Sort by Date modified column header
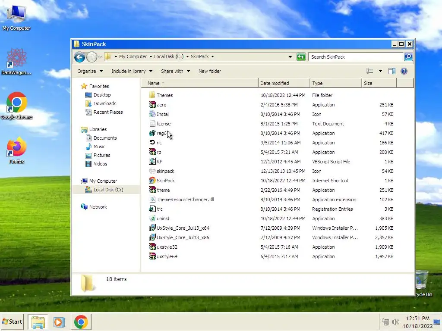Screen dimensions: 442x331 coord(284,83)
